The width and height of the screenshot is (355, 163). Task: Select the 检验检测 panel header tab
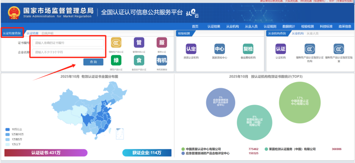click(x=184, y=34)
